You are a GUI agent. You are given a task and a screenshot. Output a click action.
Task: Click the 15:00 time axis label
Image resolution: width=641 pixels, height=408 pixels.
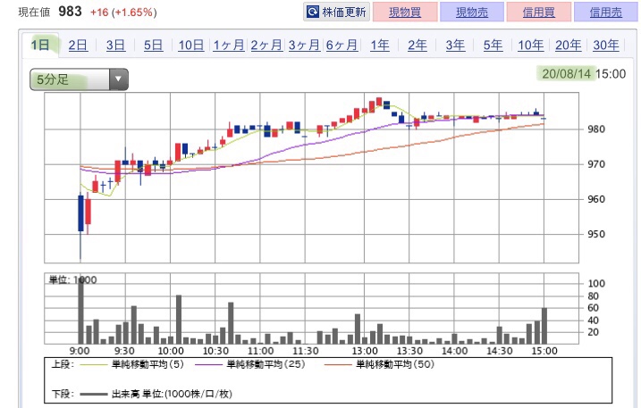click(x=544, y=351)
